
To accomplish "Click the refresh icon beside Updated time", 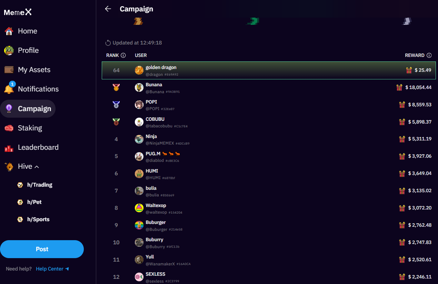I will (x=108, y=43).
